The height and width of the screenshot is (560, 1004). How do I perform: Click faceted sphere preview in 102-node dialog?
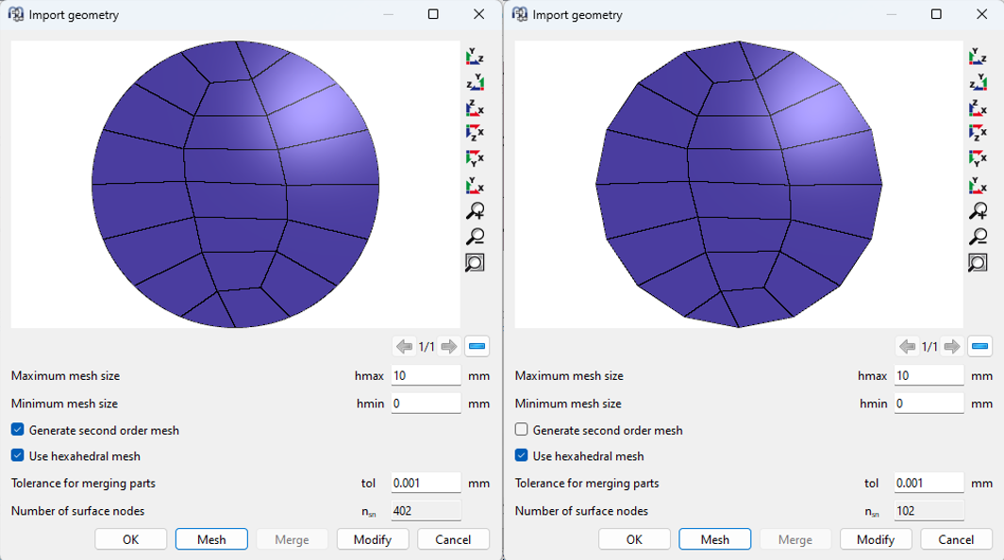pos(739,185)
